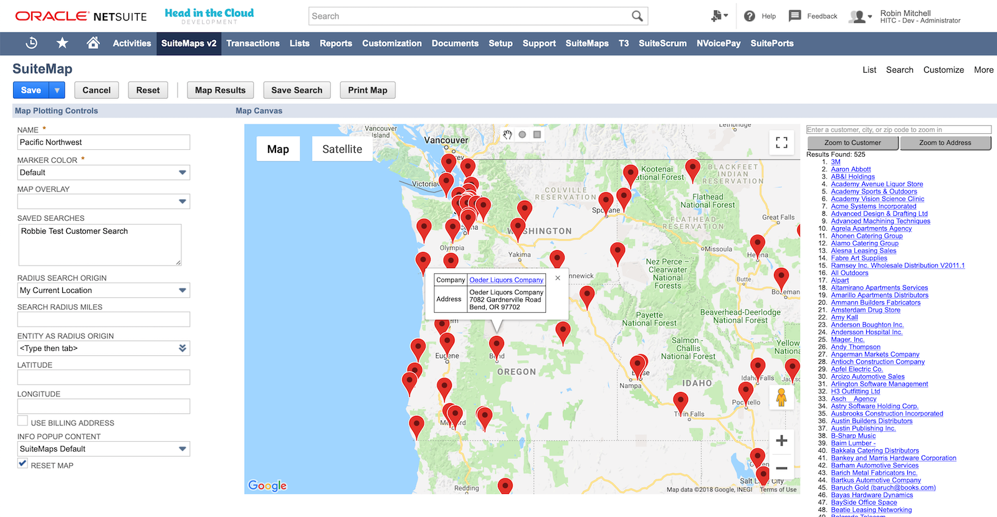Click the customer zoom search box
Image resolution: width=997 pixels, height=517 pixels.
pyautogui.click(x=899, y=129)
